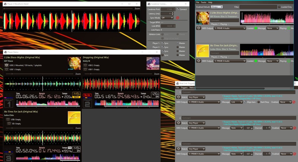Screen dimensions: 298x162
Task: Toggle Player 2 Sync checkbox
Action: click(x=162, y=47)
